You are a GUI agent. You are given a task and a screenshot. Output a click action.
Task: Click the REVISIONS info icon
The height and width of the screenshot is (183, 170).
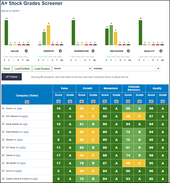pyautogui.click(x=128, y=51)
